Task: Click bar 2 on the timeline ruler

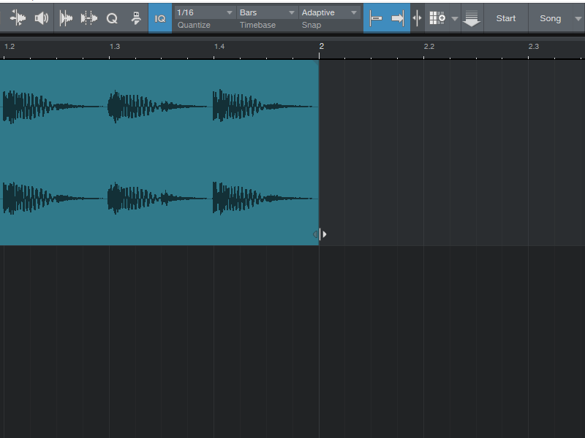Action: point(320,46)
